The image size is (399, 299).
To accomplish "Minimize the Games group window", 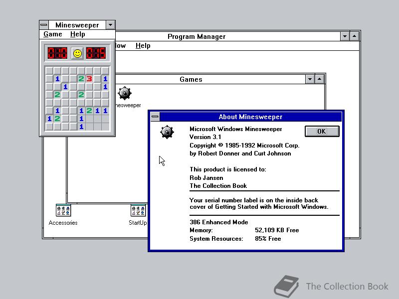I will click(x=310, y=79).
